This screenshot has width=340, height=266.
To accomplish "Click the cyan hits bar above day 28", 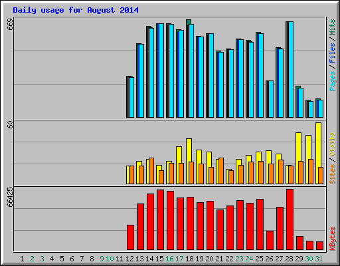I will tap(291, 69).
